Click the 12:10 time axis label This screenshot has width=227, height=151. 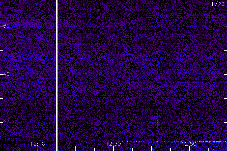tap(38, 144)
